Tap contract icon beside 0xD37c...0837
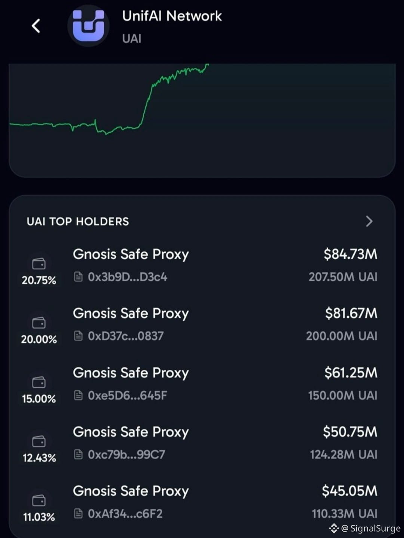 [78, 336]
